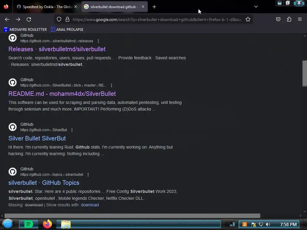View site security via the padlock icon
This screenshot has height=230, width=307.
point(67,19)
